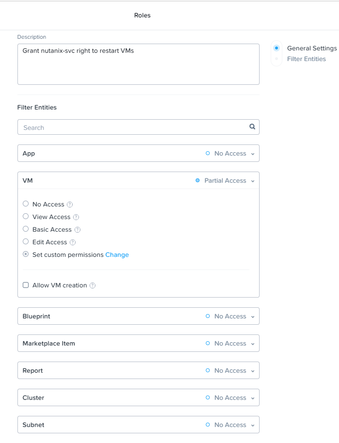
Task: Select the Edit Access radio button
Action: pyautogui.click(x=26, y=241)
